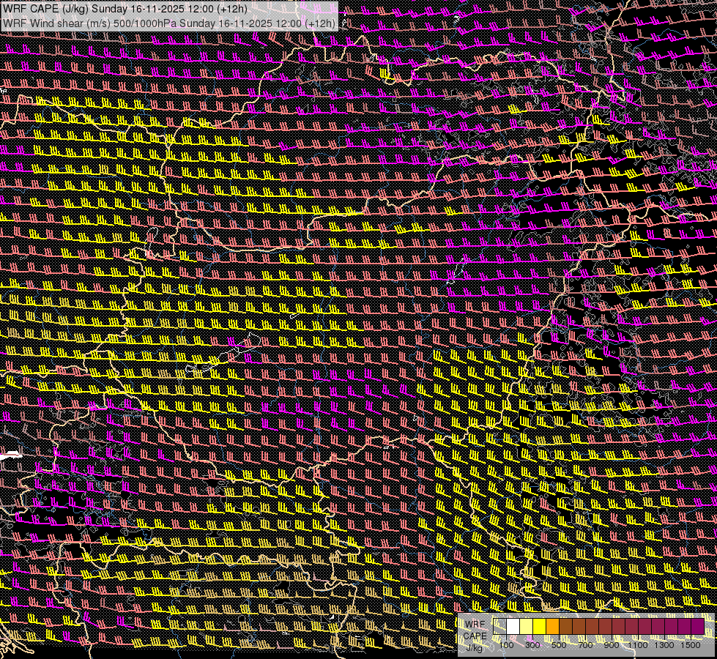Viewport: 717px width, 659px height.
Task: Click the WRF Wind shear 500/1000hPa title line
Action: coord(168,23)
